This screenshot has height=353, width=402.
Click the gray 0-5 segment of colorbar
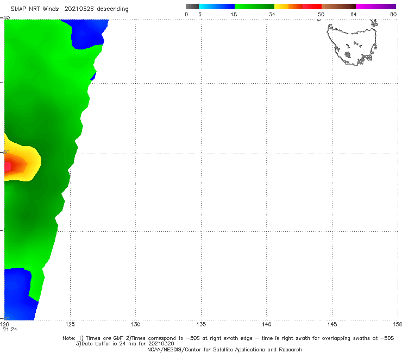[x=192, y=7]
